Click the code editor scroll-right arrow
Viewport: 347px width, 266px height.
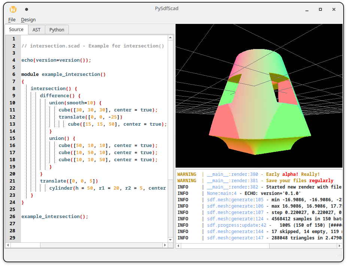pyautogui.click(x=165, y=245)
